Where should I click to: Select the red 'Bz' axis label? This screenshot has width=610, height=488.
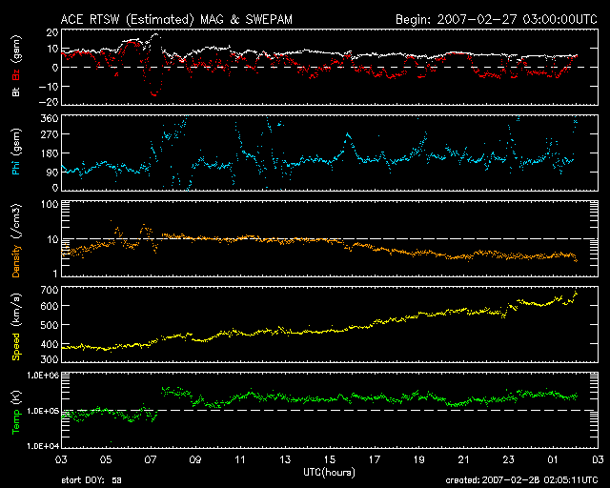[16, 75]
